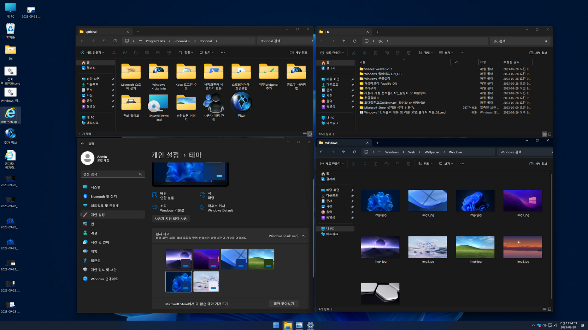Select Windows 업데이트 in Settings sidebar
Image resolution: width=588 pixels, height=330 pixels.
tap(113, 279)
